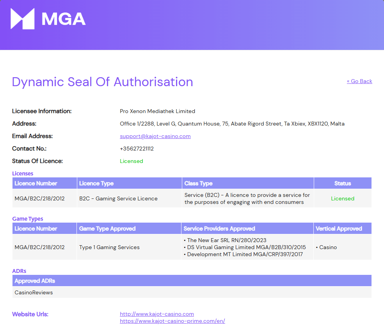This screenshot has height=331, width=384.
Task: Click the Licence Type column header
Action: pos(130,183)
